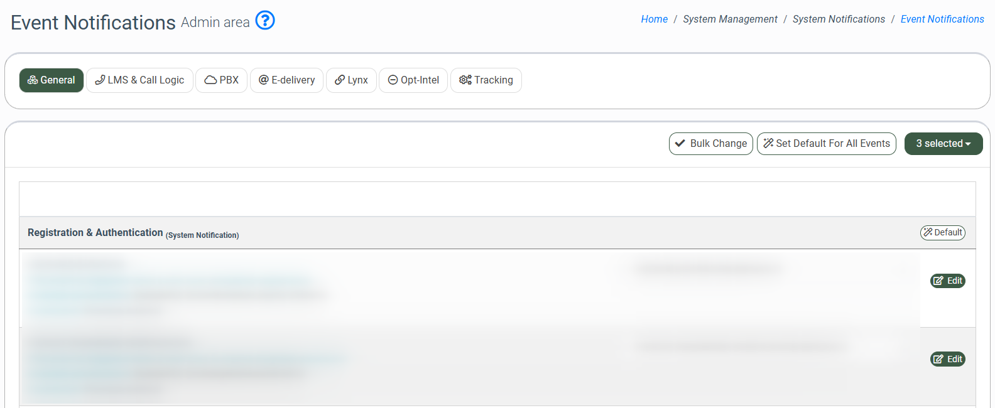
Task: Click System Notifications in the breadcrumb
Action: [x=838, y=19]
